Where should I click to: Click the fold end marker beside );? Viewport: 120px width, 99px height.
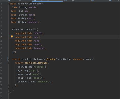pyautogui.click(x=8, y=85)
